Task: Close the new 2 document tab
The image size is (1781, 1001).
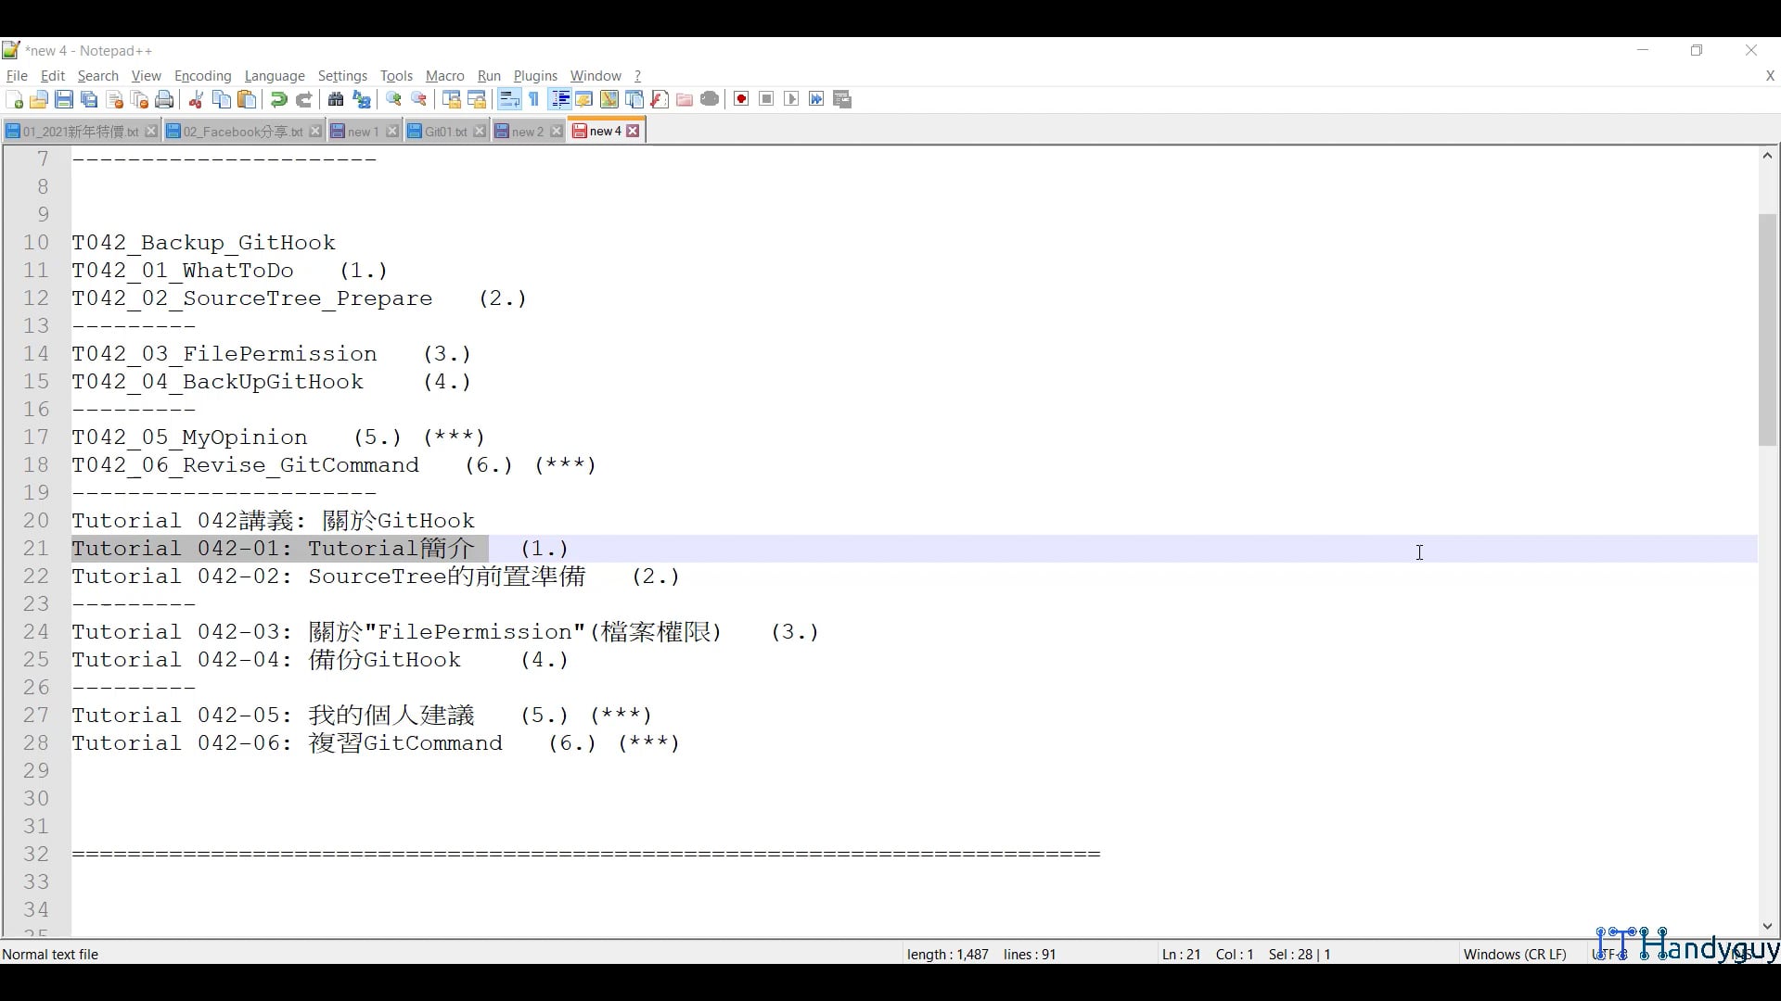Action: click(556, 131)
